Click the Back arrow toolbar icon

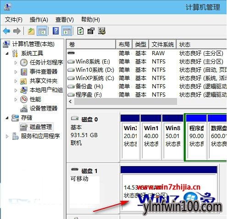pyautogui.click(x=6, y=31)
